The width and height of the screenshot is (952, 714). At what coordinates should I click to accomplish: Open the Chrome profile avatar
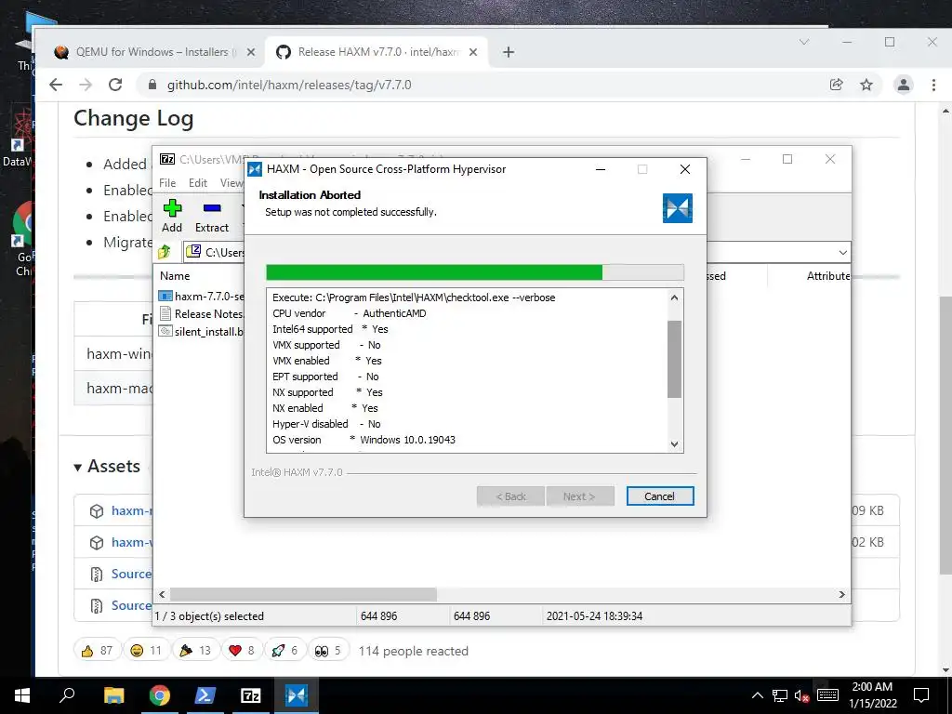[904, 85]
